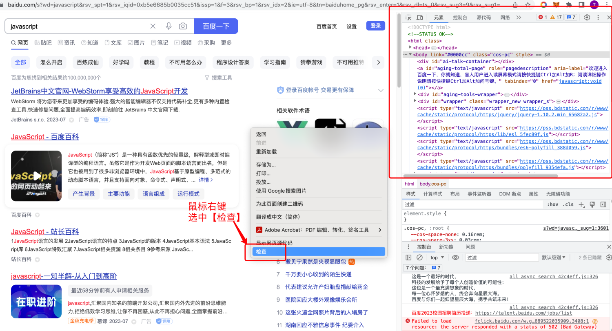Select 检查 in the context menu
This screenshot has width=612, height=331.
point(319,252)
